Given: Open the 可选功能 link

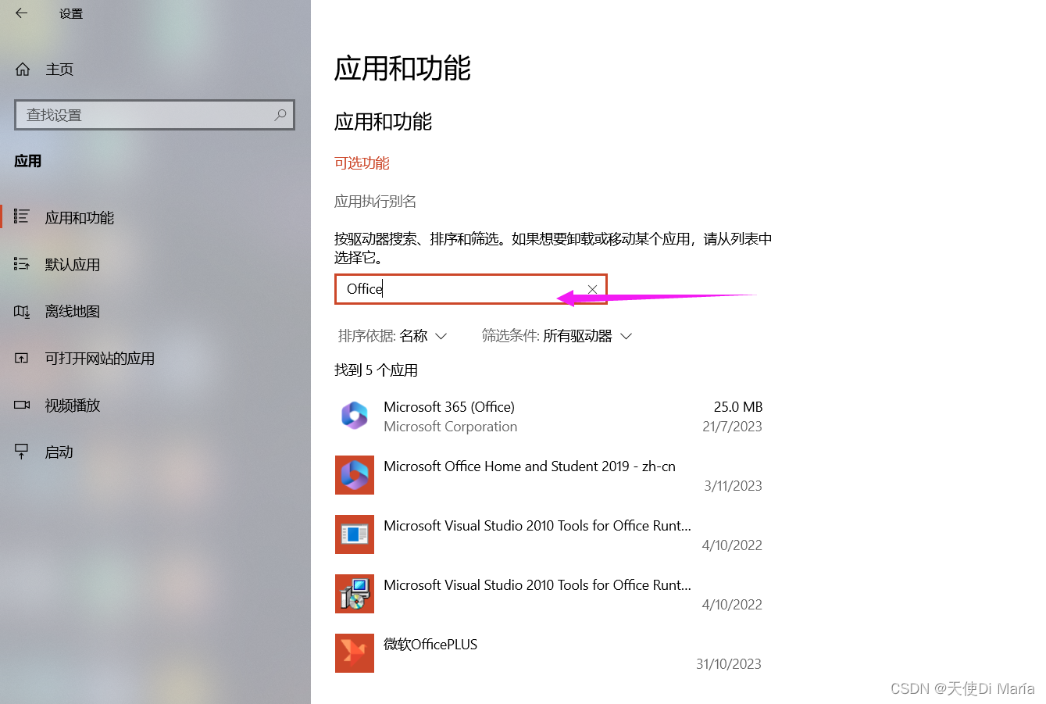Looking at the screenshot, I should 362,163.
